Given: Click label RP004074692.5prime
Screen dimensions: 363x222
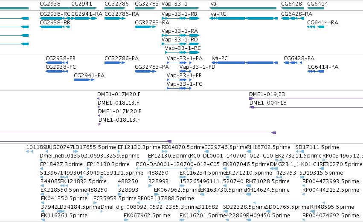Looking at the screenshot, I should 331,216.
